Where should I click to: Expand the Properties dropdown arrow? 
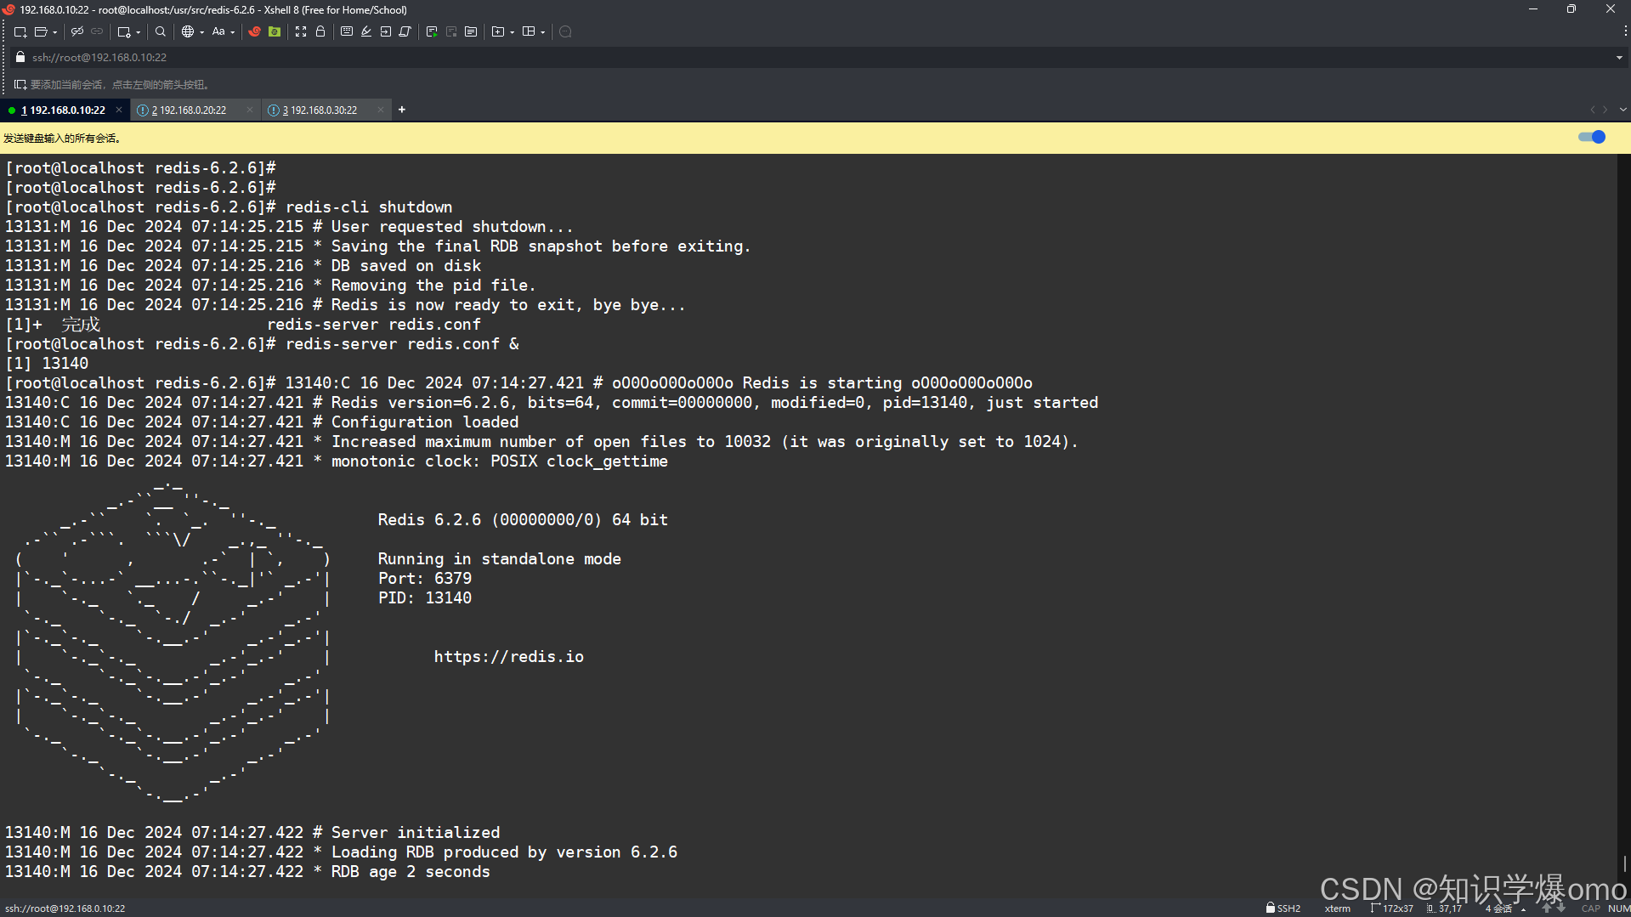pos(138,32)
